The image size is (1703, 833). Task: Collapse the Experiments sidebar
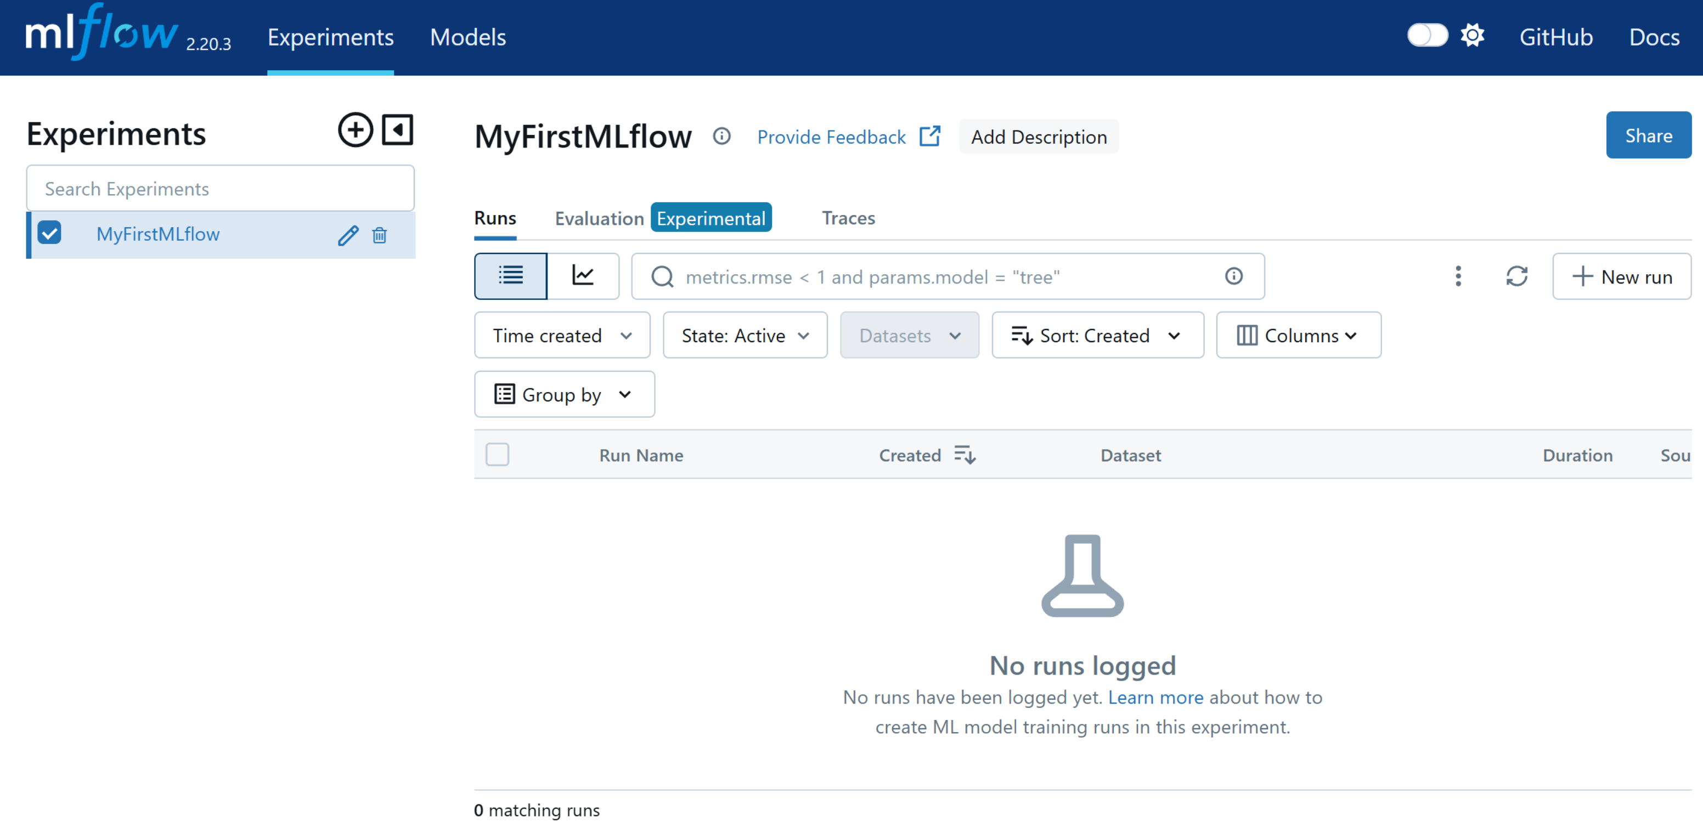click(x=397, y=129)
